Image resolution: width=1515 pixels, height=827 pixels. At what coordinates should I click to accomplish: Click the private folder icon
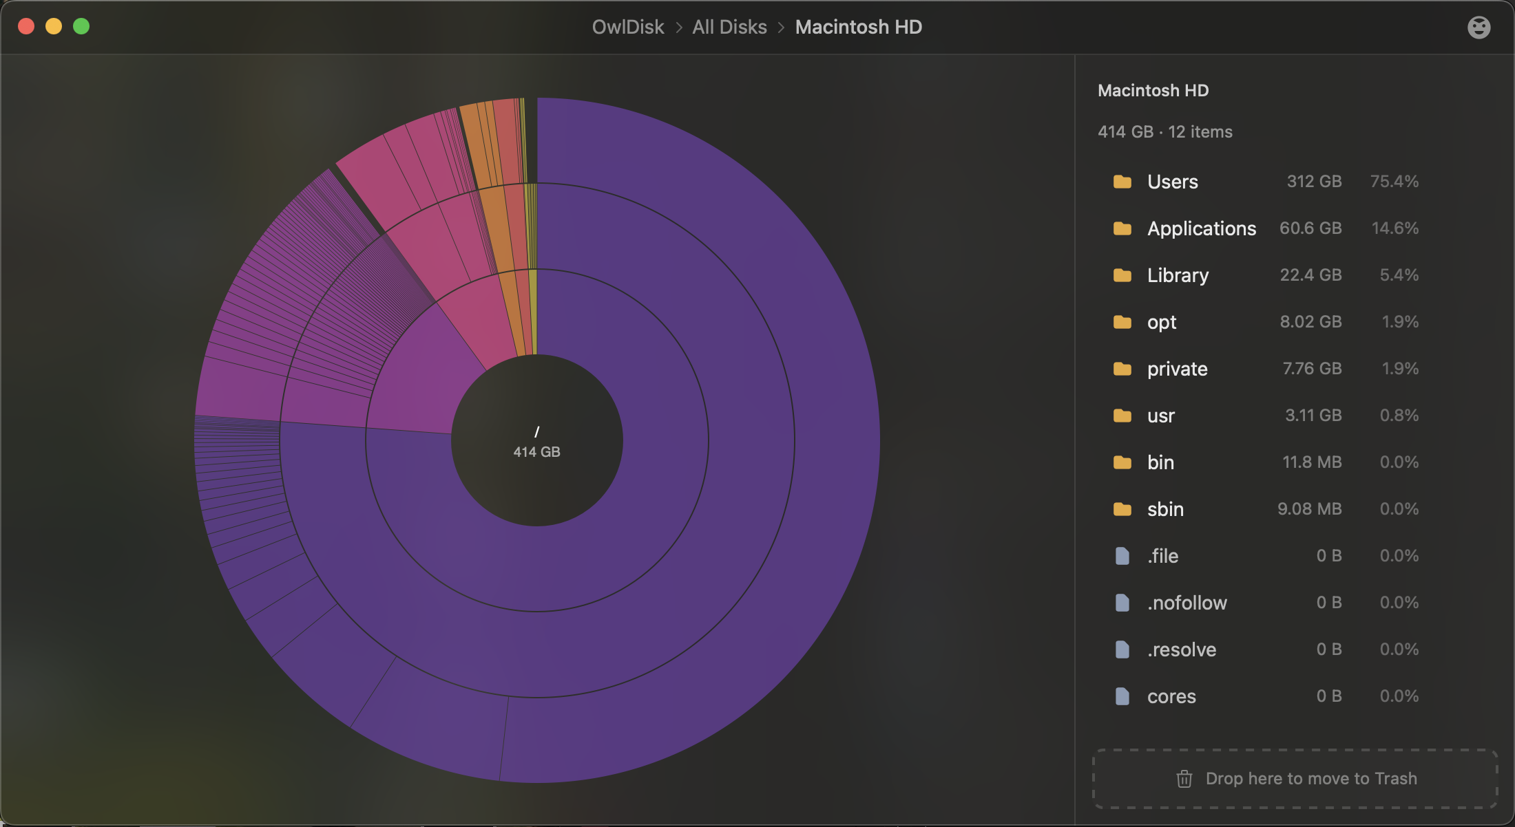tap(1122, 369)
